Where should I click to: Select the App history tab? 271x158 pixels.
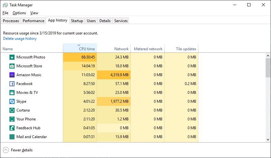[x=57, y=21]
